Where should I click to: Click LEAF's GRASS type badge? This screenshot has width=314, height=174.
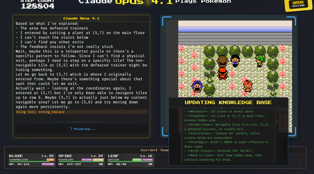137,160
